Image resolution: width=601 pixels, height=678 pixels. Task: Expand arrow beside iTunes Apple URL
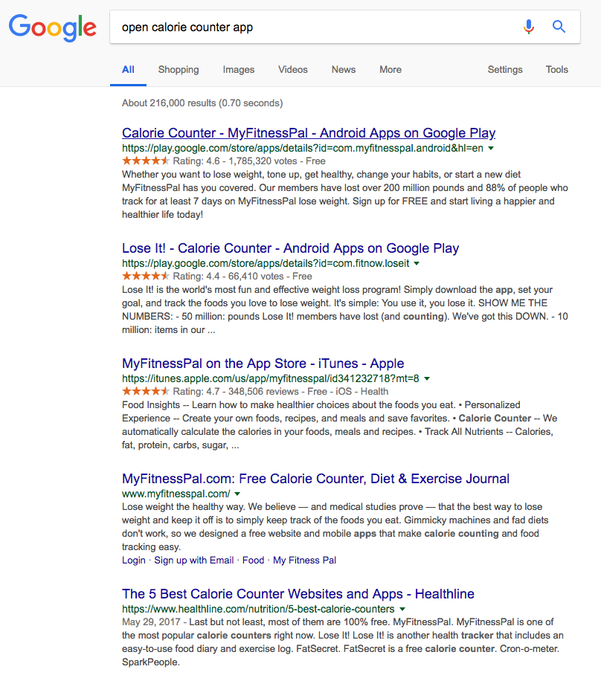(x=427, y=378)
